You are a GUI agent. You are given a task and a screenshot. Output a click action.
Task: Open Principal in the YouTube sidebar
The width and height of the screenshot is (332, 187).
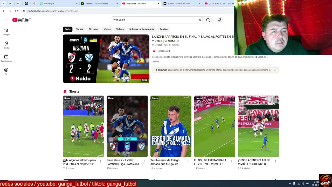6,32
